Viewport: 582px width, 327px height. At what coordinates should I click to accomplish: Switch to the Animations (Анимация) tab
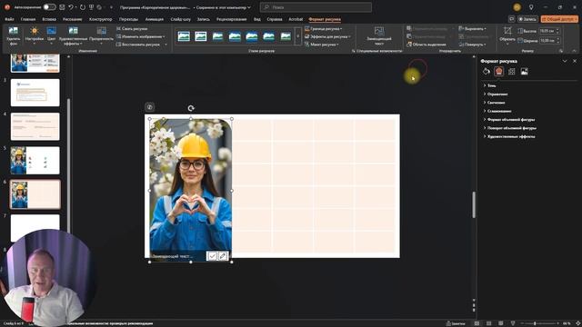[x=154, y=19]
